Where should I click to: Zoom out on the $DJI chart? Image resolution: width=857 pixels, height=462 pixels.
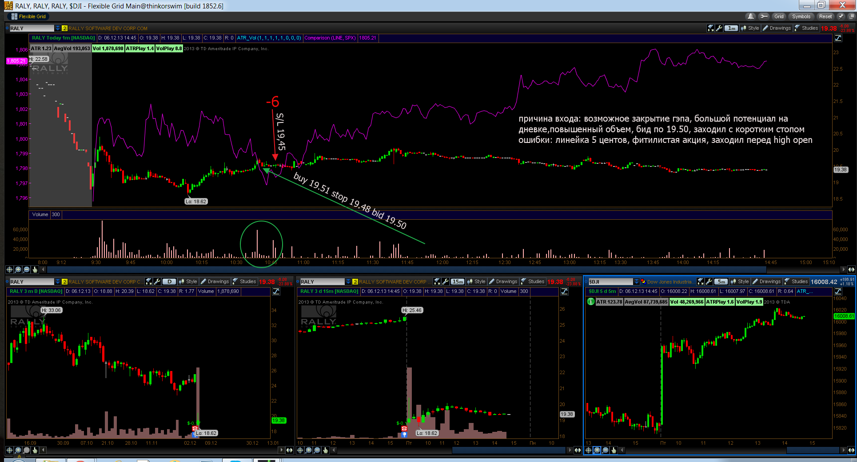[x=606, y=450]
